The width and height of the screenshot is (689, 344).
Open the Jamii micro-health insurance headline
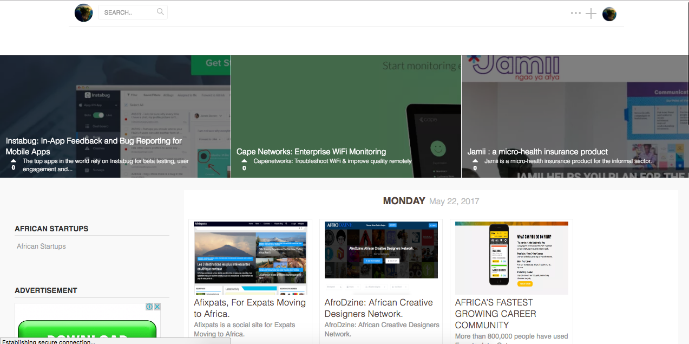pos(537,152)
